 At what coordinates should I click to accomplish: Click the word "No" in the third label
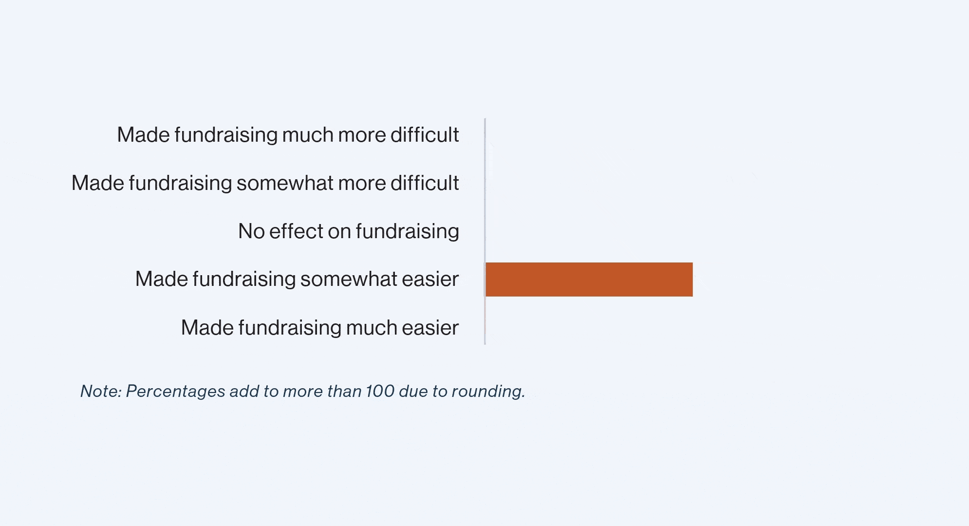pyautogui.click(x=251, y=231)
